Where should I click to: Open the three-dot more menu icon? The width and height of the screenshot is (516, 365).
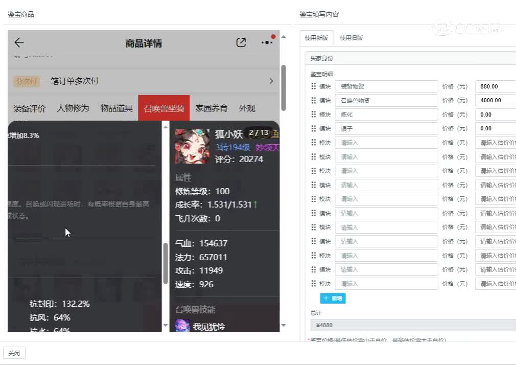click(x=267, y=42)
